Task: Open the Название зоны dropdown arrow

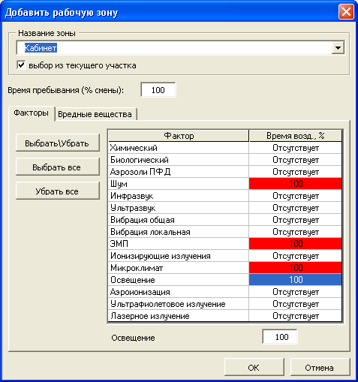Action: (338, 48)
